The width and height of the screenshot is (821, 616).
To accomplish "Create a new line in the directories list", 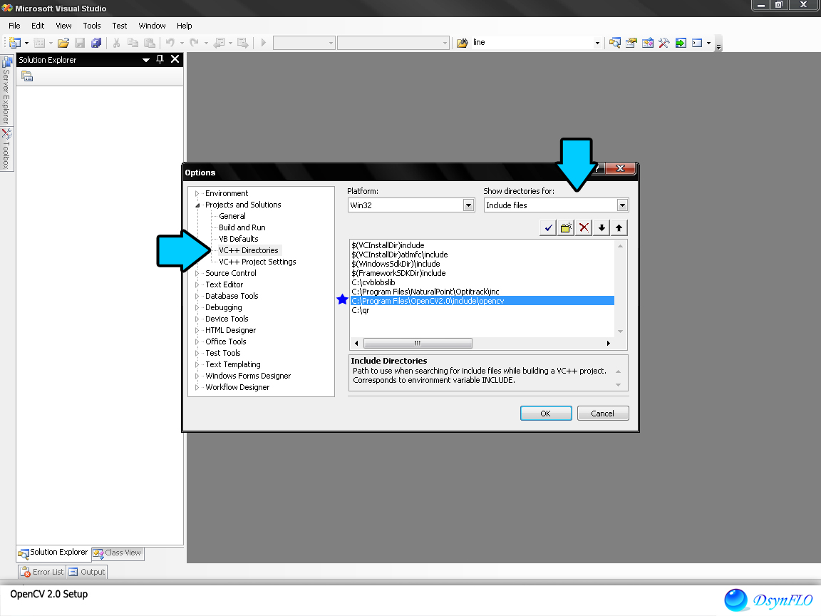I will (566, 227).
